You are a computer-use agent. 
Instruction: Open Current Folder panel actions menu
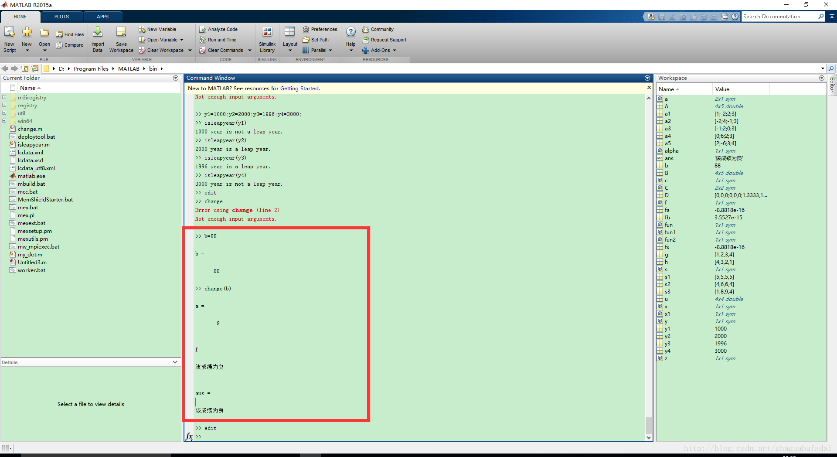point(176,78)
